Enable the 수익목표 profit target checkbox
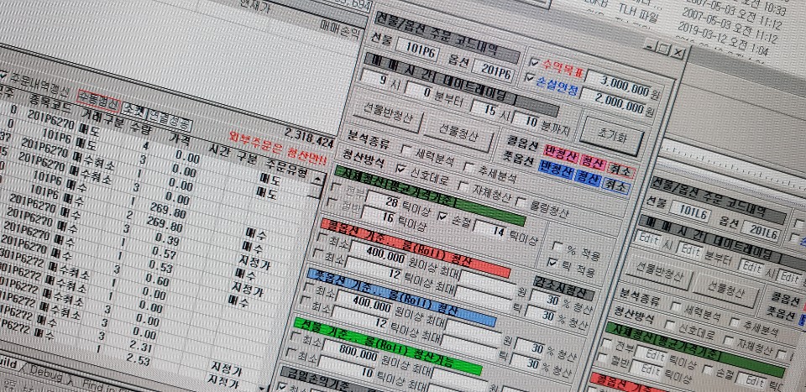Viewport: 806px width, 392px height. click(534, 64)
